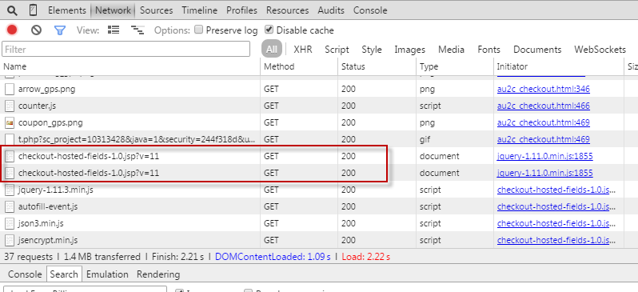638x292 pixels.
Task: Open the top Console tab
Action: click(370, 10)
